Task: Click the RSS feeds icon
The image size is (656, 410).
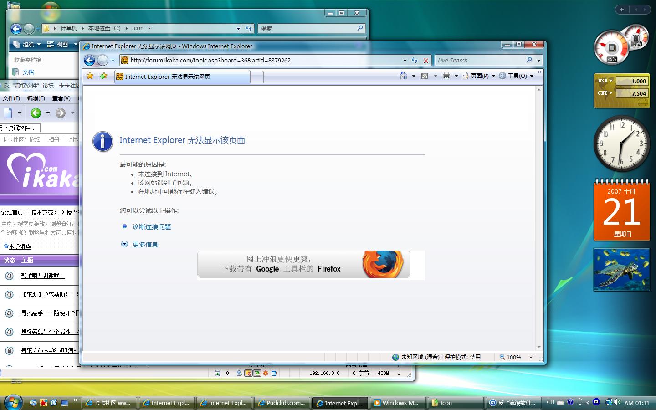Action: [x=425, y=76]
